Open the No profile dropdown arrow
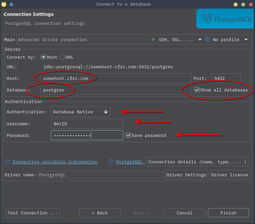 click(246, 39)
